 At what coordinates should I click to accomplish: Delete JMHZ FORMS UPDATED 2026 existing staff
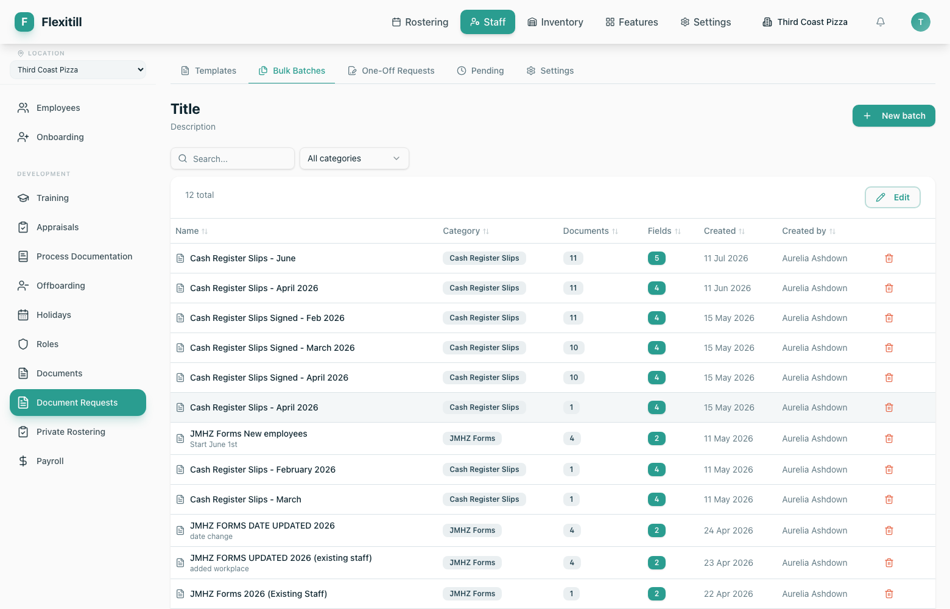coord(889,563)
